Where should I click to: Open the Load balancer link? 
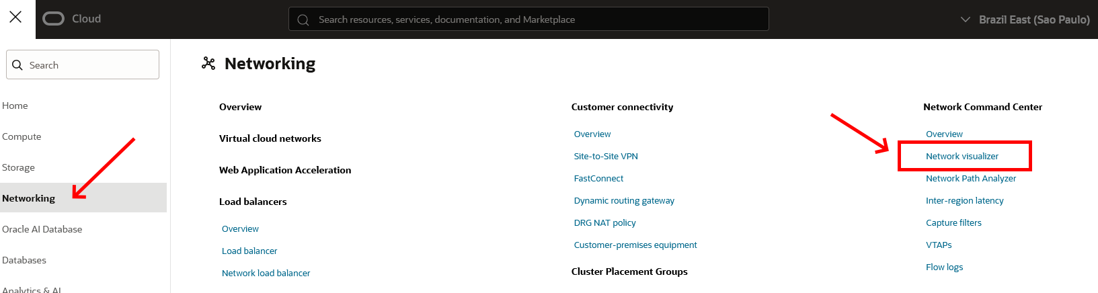(x=249, y=251)
